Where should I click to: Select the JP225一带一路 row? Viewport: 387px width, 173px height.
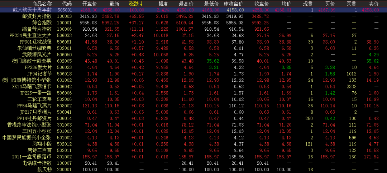tap(193, 93)
